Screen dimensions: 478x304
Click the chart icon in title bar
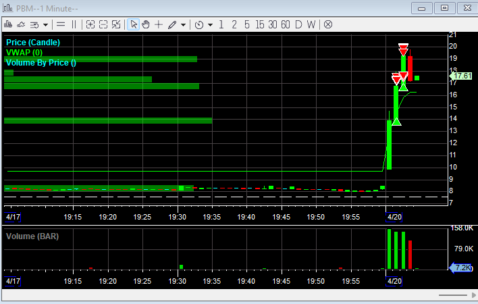click(7, 8)
